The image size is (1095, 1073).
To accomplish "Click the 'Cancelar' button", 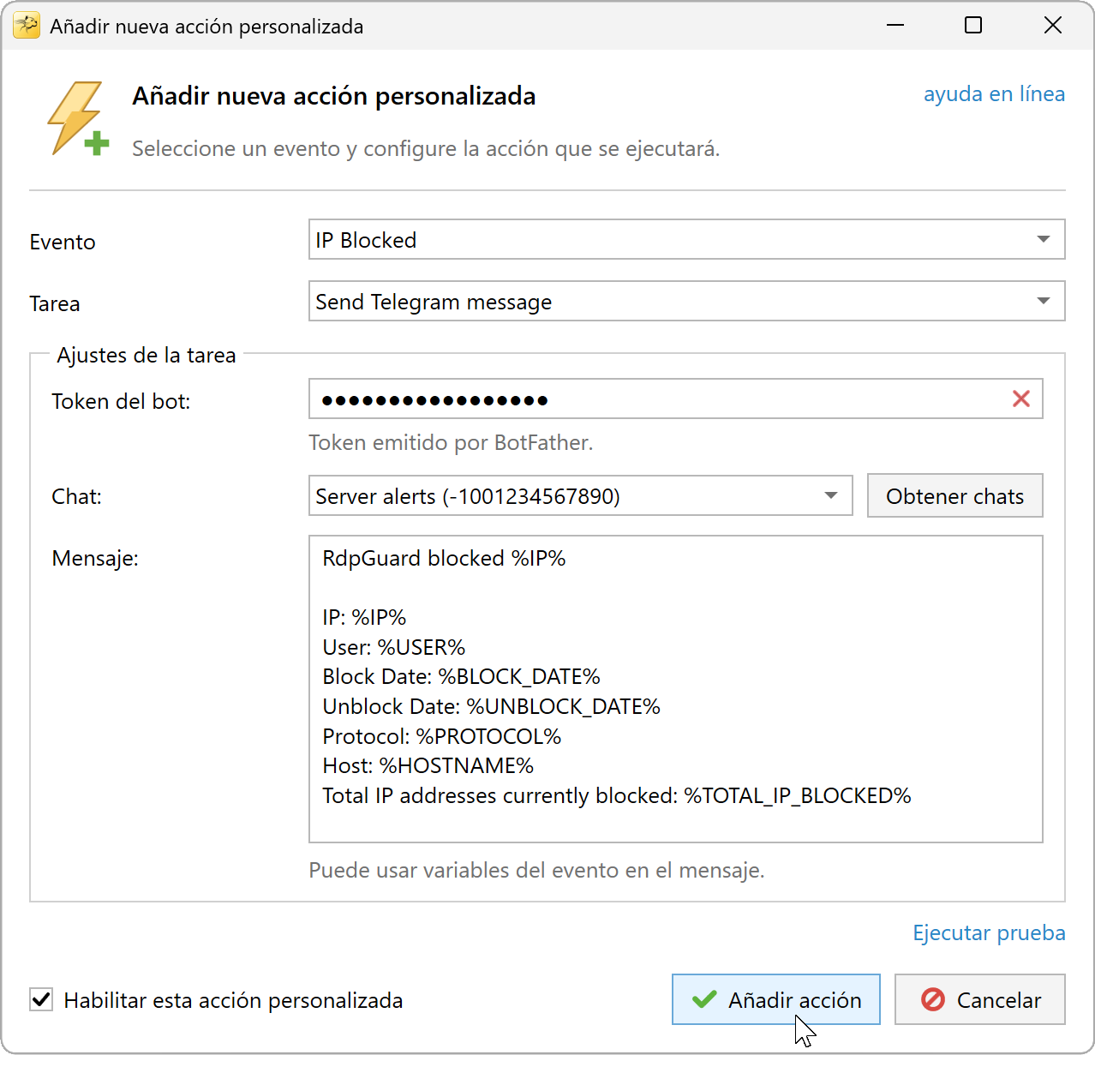I will [x=979, y=999].
